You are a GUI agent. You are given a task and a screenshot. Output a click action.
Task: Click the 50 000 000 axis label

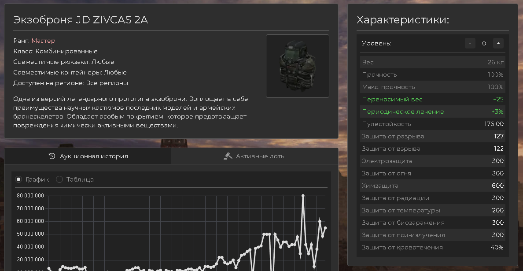click(30, 234)
